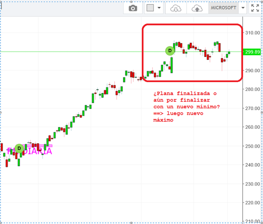The width and height of the screenshot is (263, 224).
Task: Click the 230.00 price axis label
Action: coord(252,184)
